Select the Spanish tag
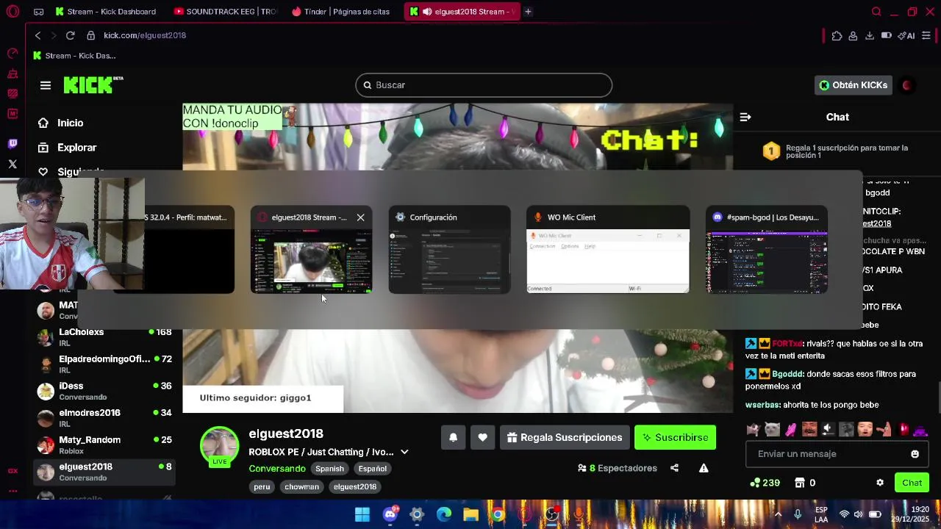This screenshot has height=529, width=941. [x=329, y=469]
